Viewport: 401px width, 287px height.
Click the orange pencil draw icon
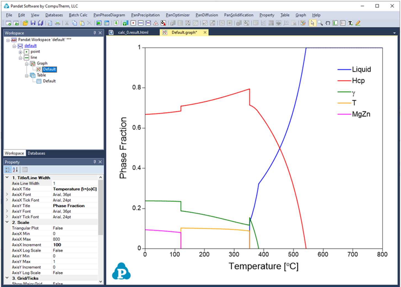coord(358,23)
